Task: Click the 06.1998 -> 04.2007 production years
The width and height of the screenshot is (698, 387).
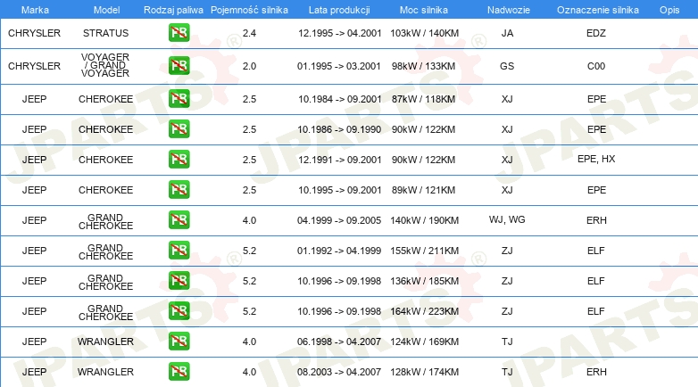Action: click(x=339, y=342)
